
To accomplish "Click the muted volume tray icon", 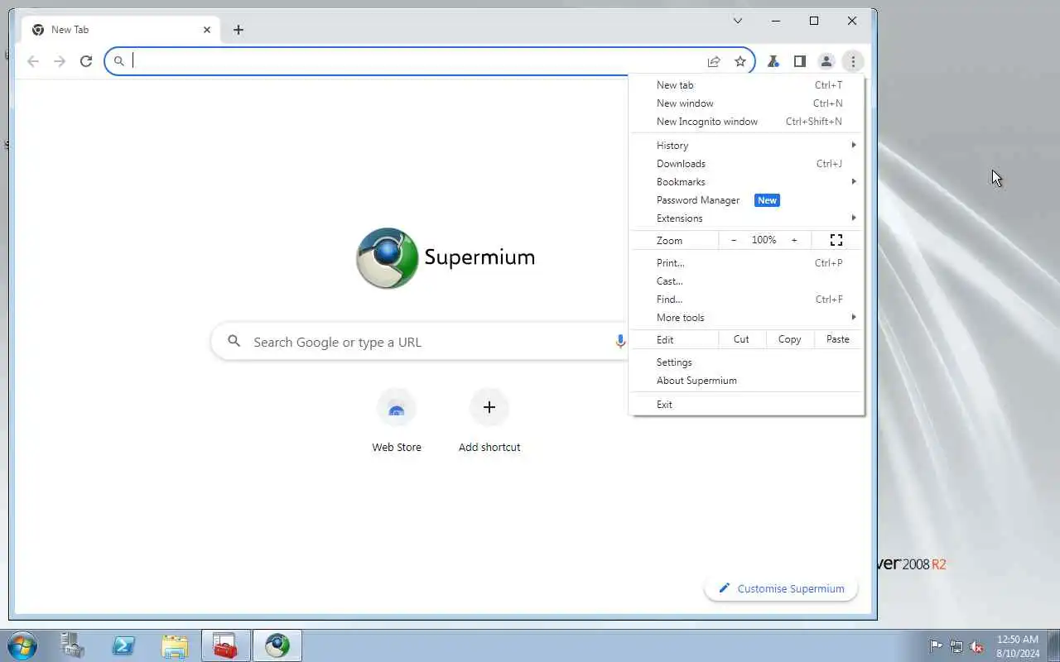I will point(977,646).
